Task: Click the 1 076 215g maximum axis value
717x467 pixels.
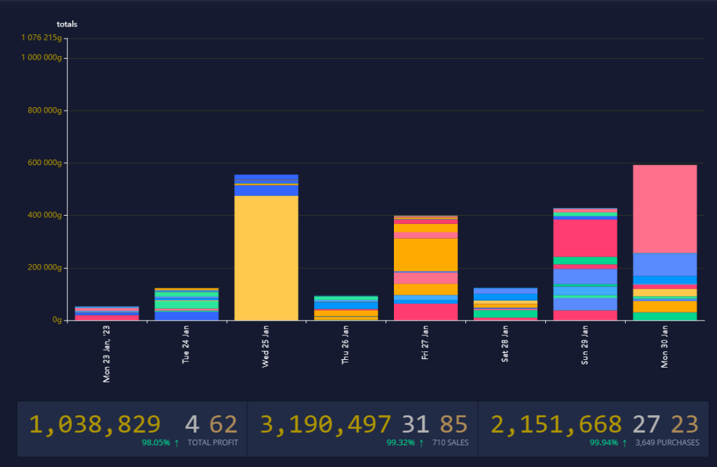Action: [x=41, y=38]
